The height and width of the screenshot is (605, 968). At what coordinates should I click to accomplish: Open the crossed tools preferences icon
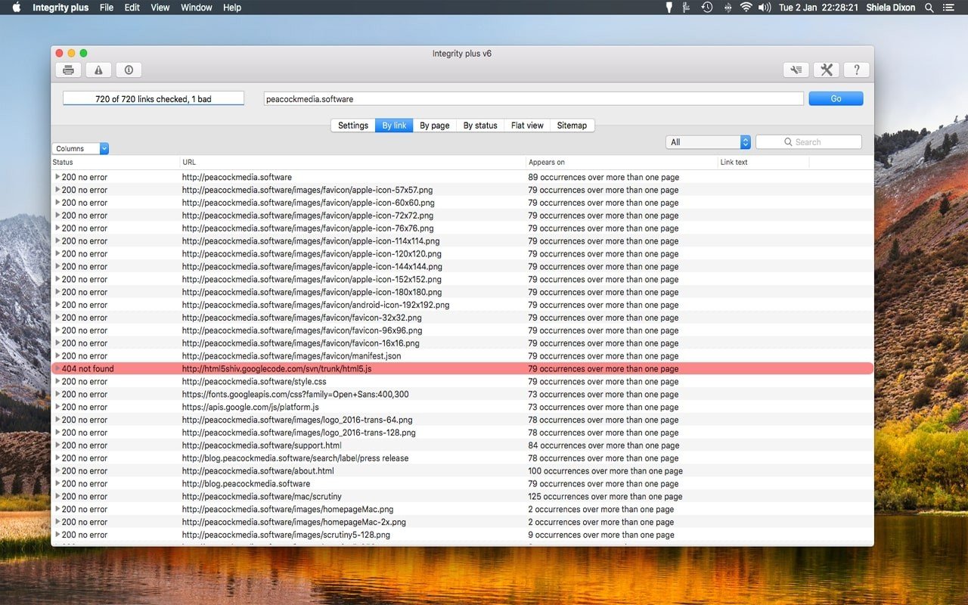coord(826,70)
